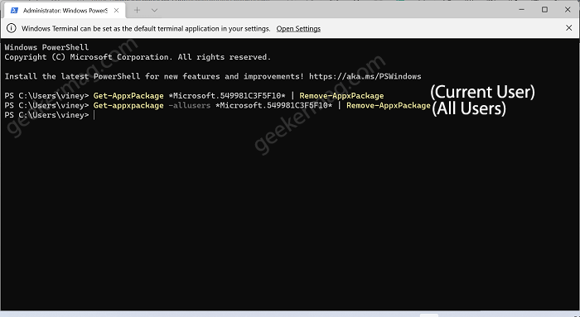580x317 pixels.
Task: Close the Windows Terminal window
Action: point(568,10)
